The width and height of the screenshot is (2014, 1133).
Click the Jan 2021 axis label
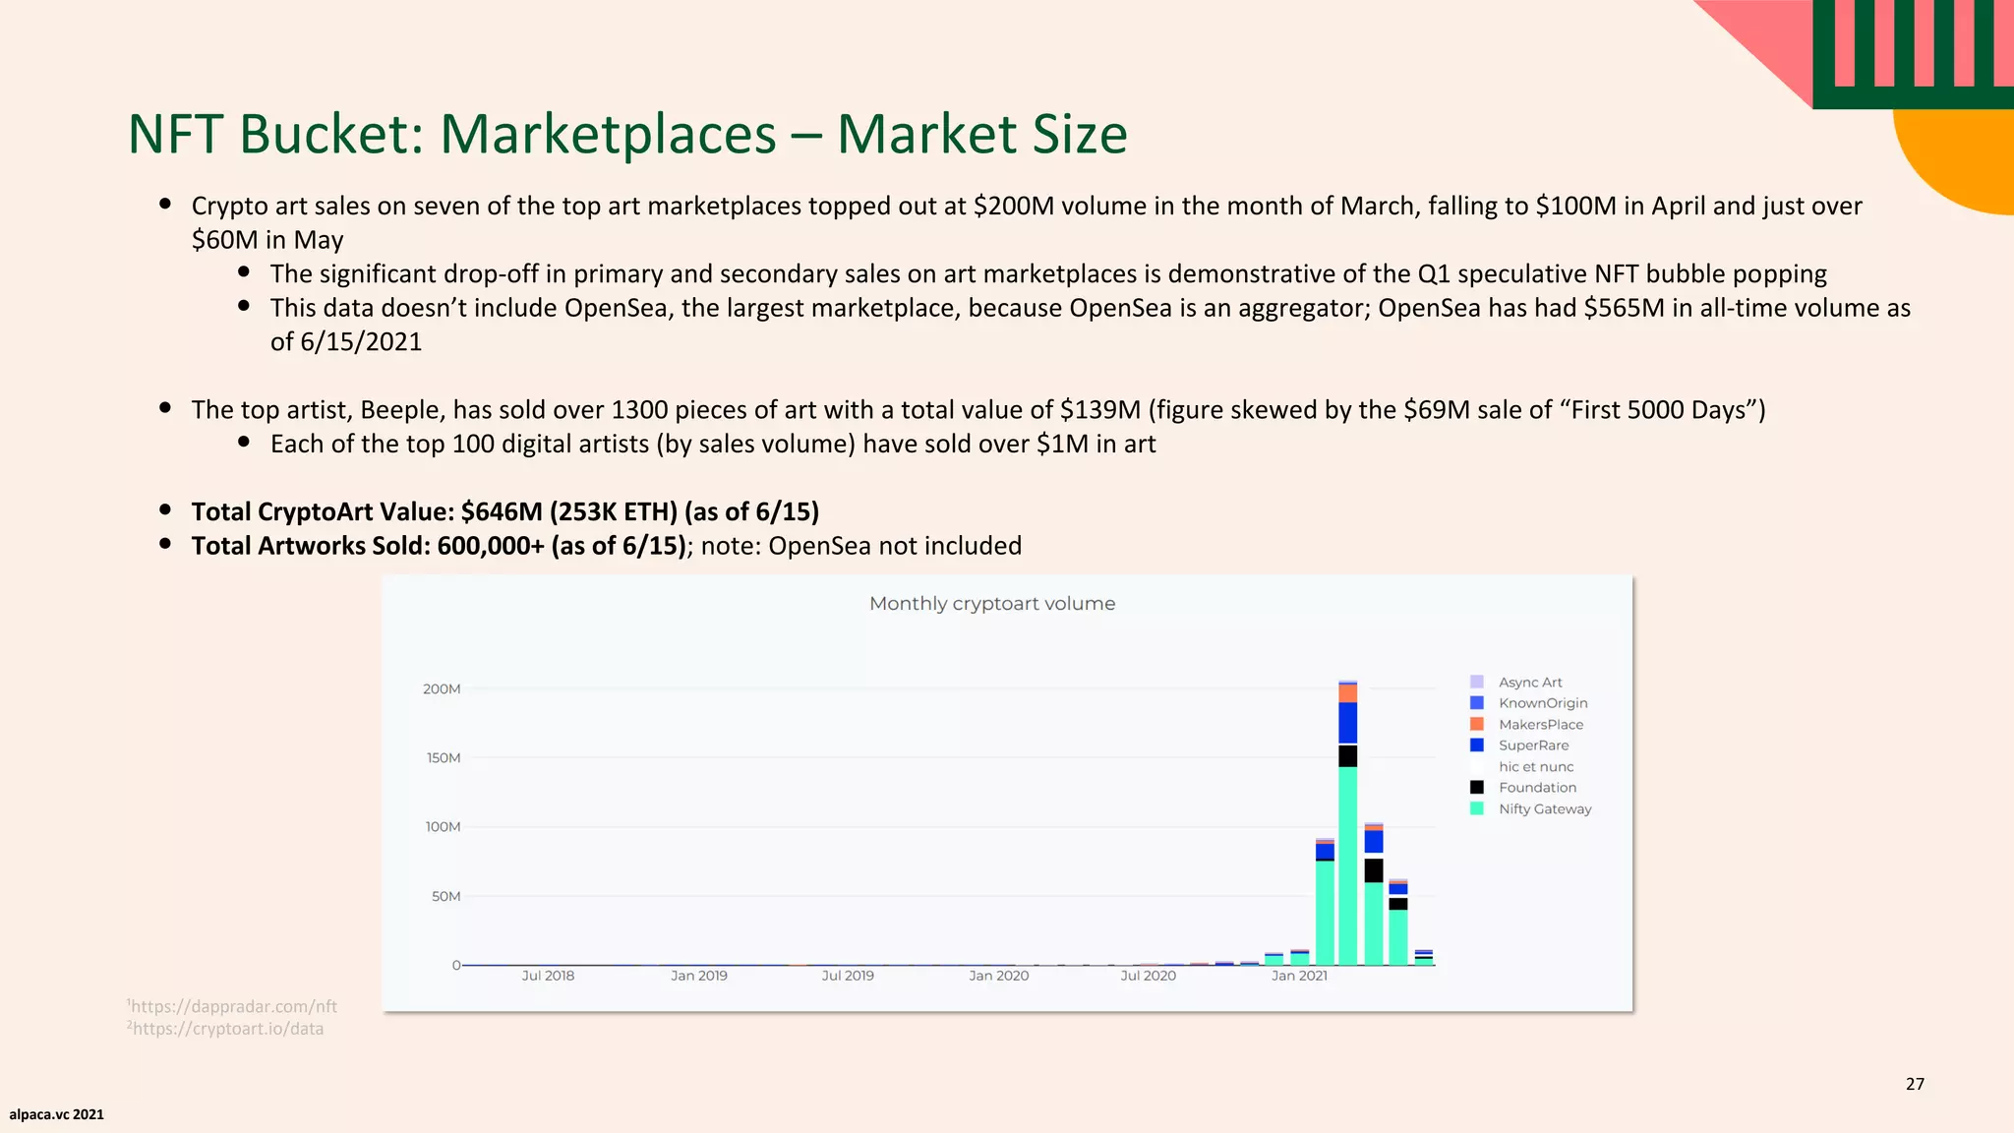(1298, 976)
